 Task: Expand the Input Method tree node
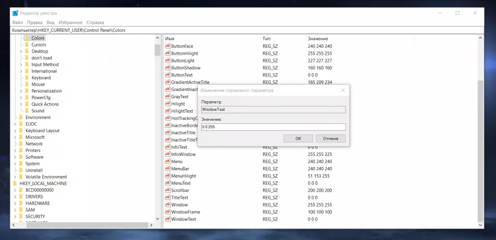21,64
